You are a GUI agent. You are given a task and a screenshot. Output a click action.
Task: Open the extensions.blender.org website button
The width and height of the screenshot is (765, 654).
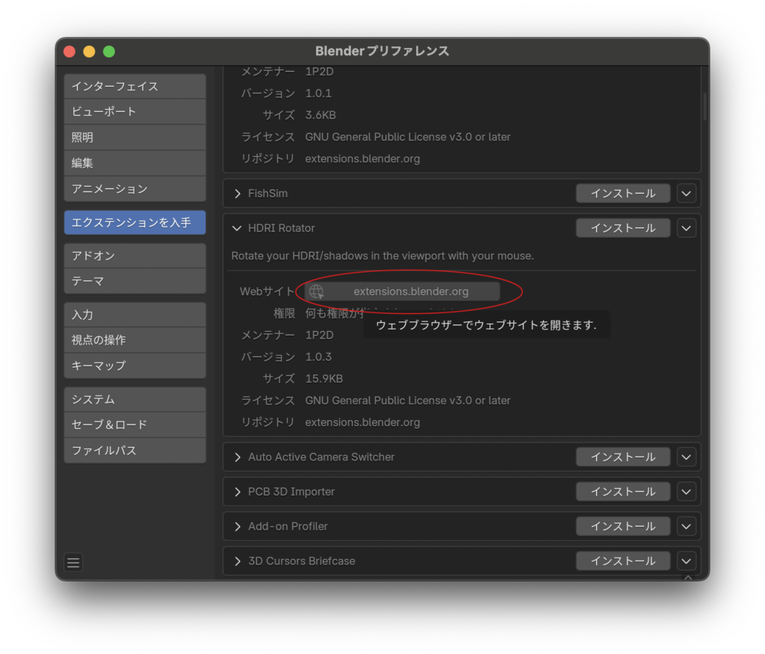403,291
